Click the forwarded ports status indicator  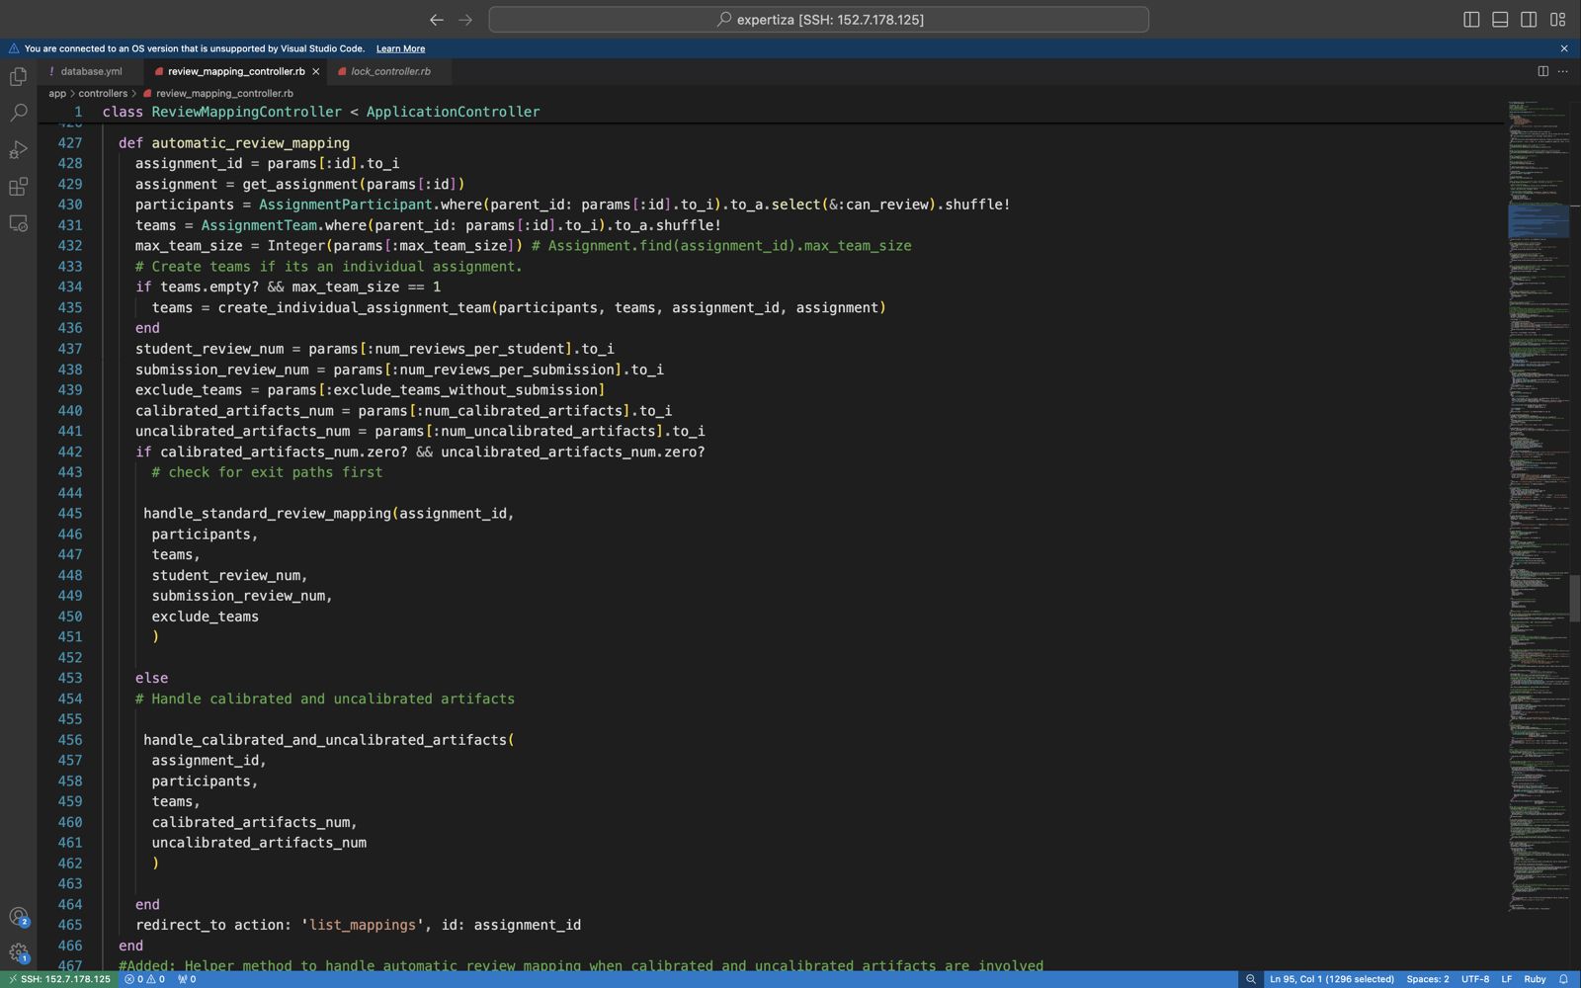pyautogui.click(x=187, y=979)
